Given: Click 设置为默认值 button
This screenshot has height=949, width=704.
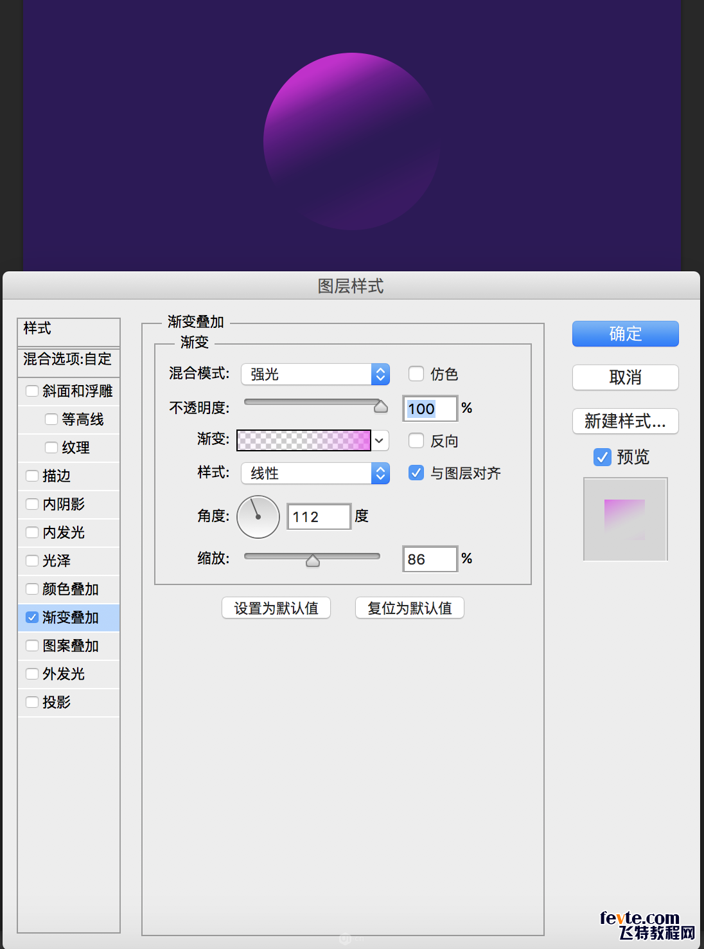Looking at the screenshot, I should pos(276,608).
